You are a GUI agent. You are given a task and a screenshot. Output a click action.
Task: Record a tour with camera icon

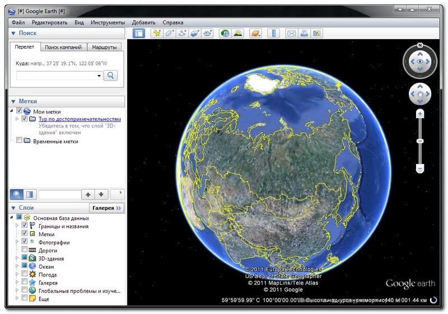pos(207,34)
